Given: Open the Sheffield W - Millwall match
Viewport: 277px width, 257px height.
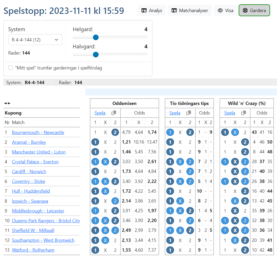Looking at the screenshot, I should [x=33, y=231].
